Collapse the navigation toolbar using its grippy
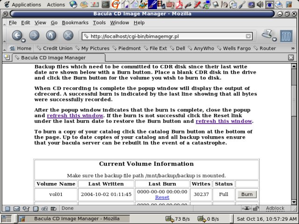The height and width of the screenshot is (224, 299). pyautogui.click(x=4, y=36)
